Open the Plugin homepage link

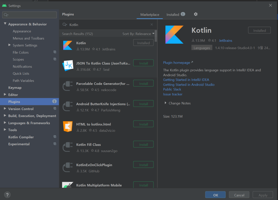pyautogui.click(x=177, y=63)
